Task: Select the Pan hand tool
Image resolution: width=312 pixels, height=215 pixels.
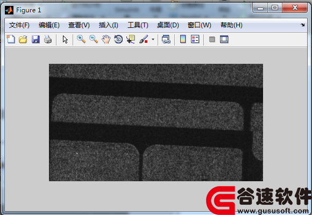Action: pos(106,39)
